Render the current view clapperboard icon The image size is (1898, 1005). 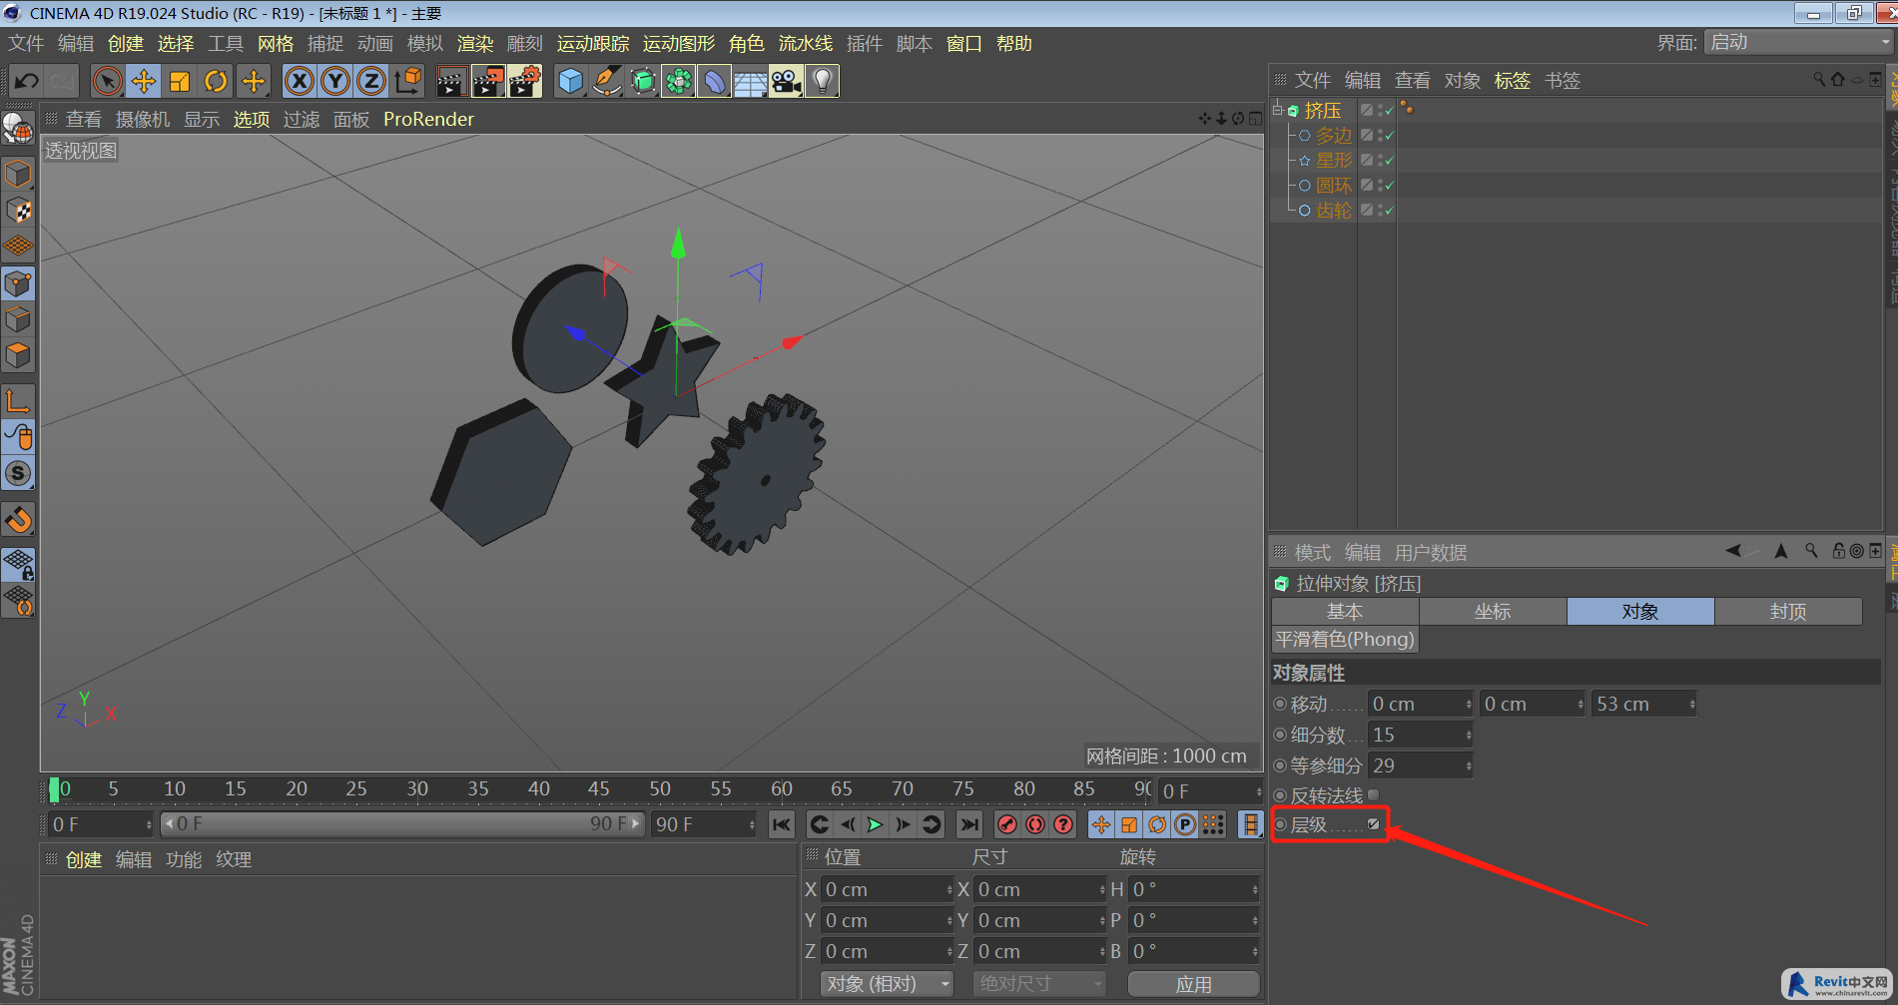pyautogui.click(x=451, y=81)
